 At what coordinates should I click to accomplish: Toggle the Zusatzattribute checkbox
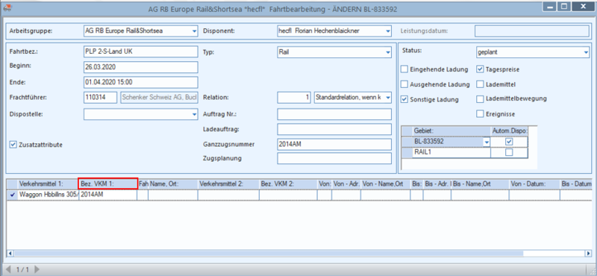pyautogui.click(x=13, y=145)
